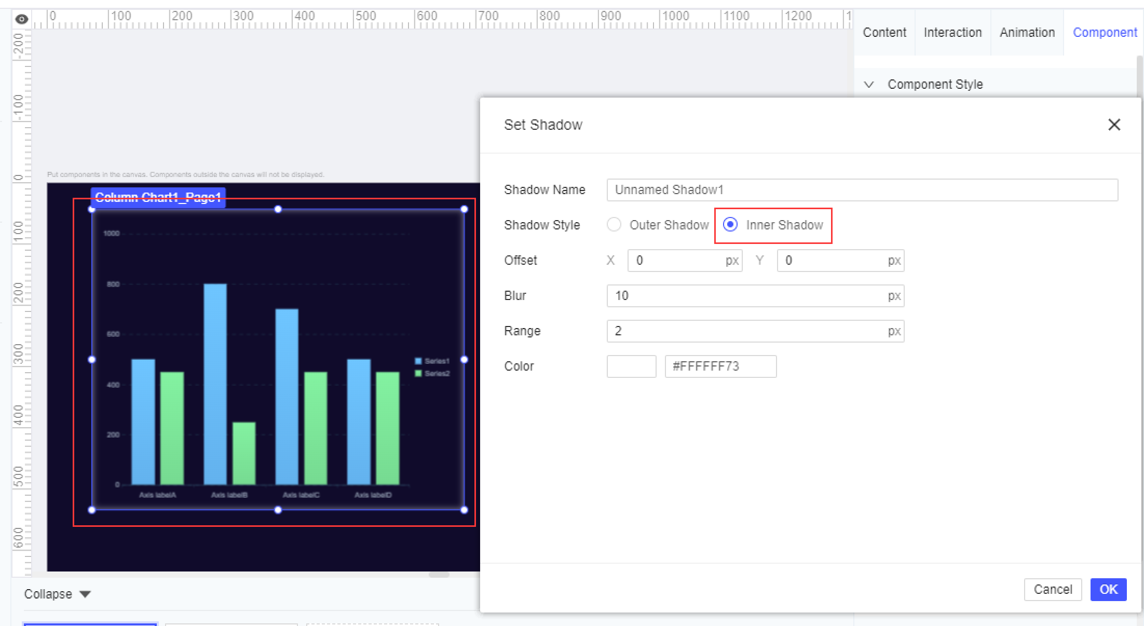This screenshot has height=626, width=1144.
Task: Click the Series2 legend entry
Action: click(432, 373)
